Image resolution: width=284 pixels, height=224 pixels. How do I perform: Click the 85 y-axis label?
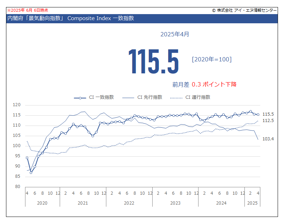pos(18,176)
